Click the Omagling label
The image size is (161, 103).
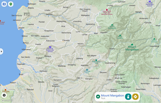pyautogui.click(x=71, y=65)
